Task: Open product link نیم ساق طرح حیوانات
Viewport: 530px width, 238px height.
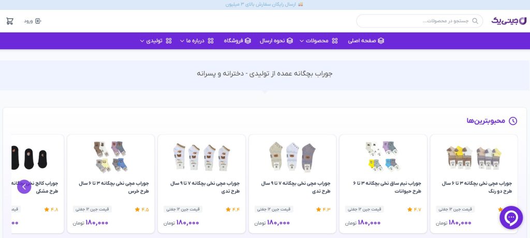Action: coord(386,187)
